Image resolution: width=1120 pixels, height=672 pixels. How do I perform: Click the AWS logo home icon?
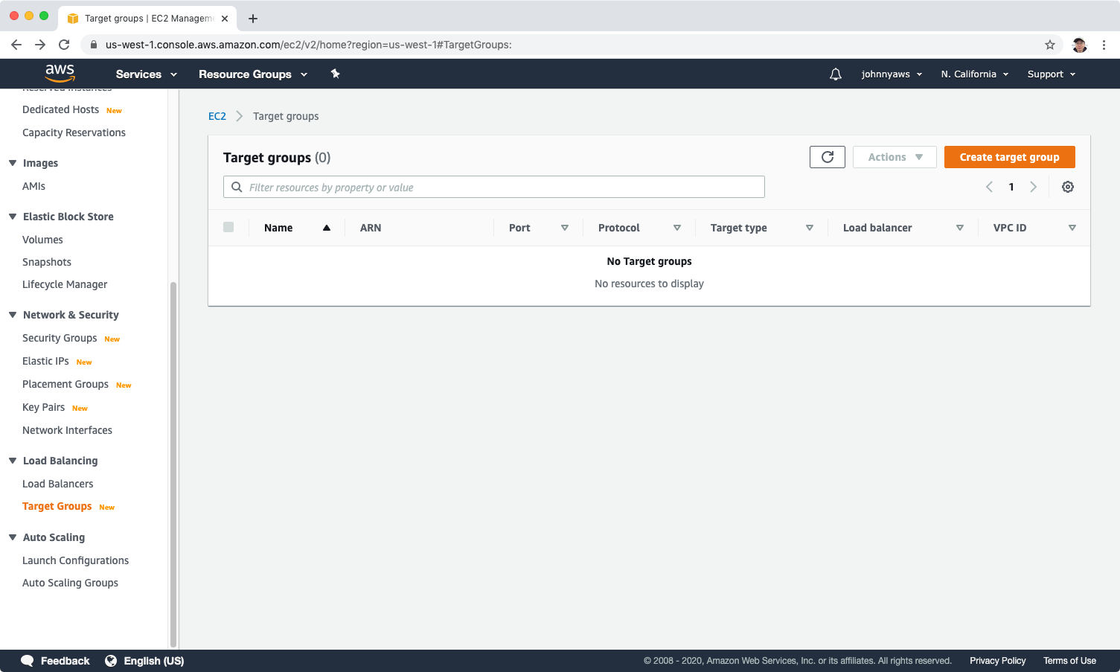(x=60, y=73)
